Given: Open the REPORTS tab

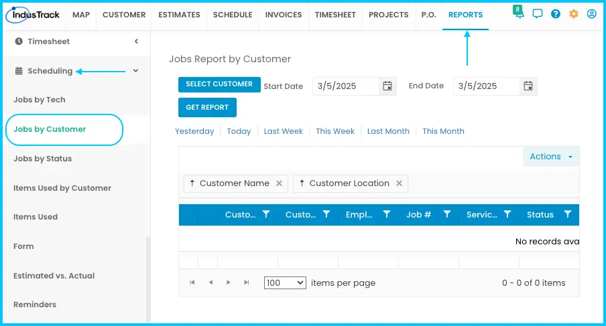Looking at the screenshot, I should point(465,15).
